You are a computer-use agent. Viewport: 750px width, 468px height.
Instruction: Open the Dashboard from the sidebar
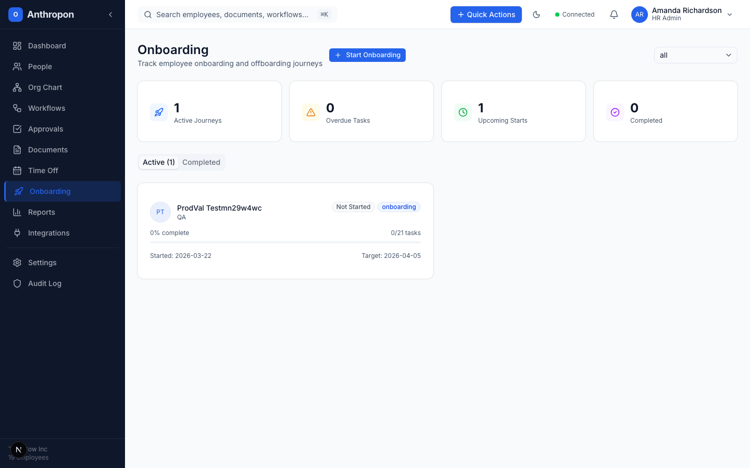coord(17,46)
